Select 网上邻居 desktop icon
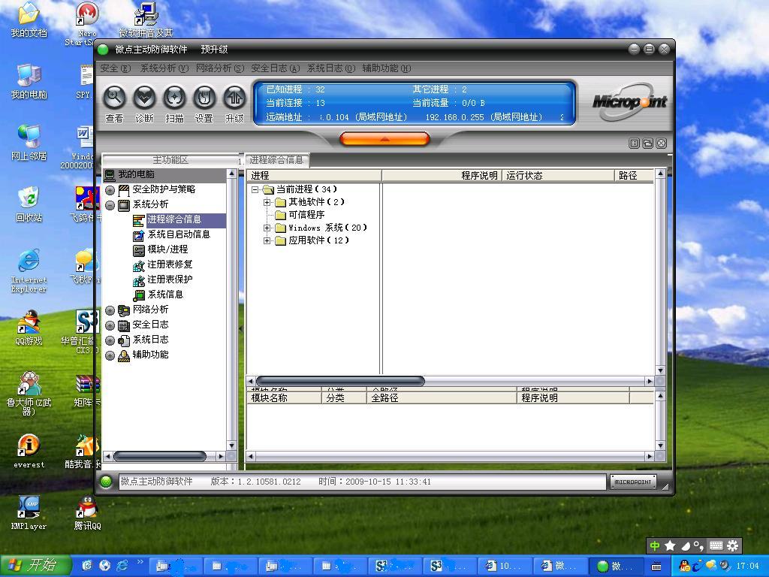This screenshot has height=577, width=769. pyautogui.click(x=29, y=143)
